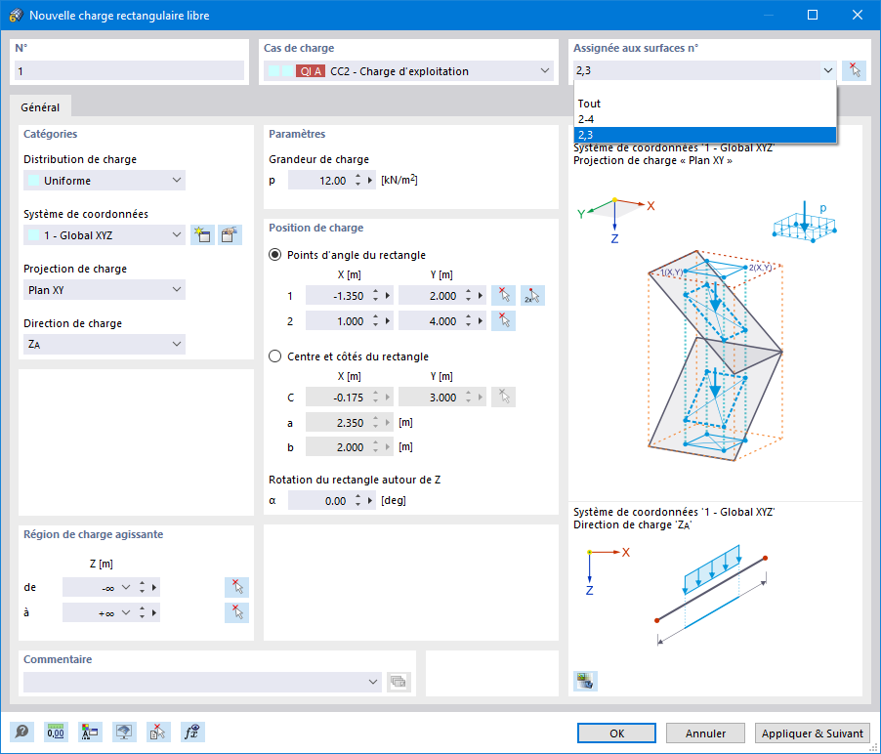Click the ZA load direction diagram
The image size is (881, 754).
711,593
